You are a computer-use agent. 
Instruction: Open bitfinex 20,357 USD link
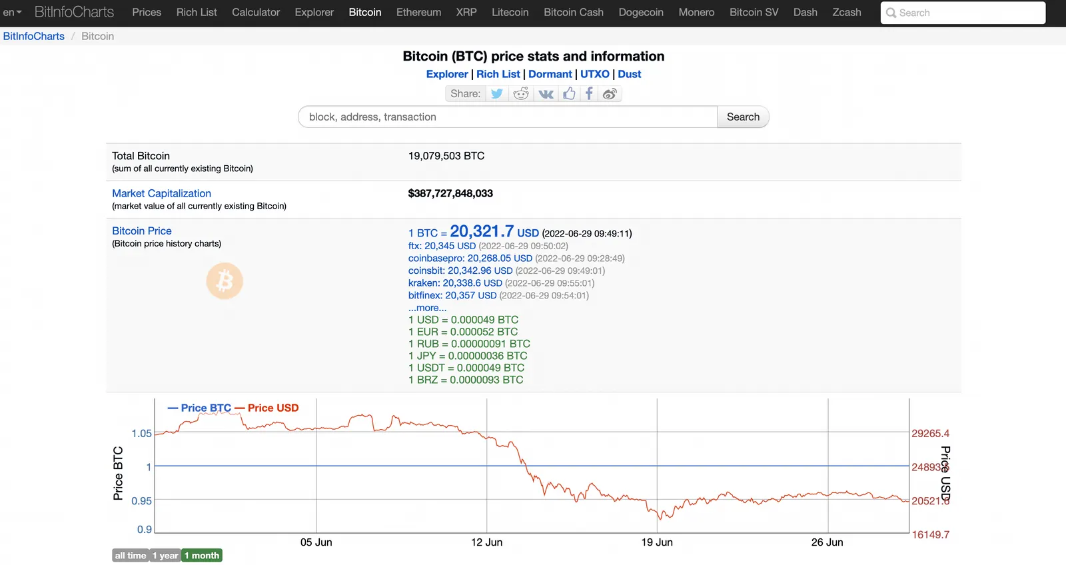[452, 295]
